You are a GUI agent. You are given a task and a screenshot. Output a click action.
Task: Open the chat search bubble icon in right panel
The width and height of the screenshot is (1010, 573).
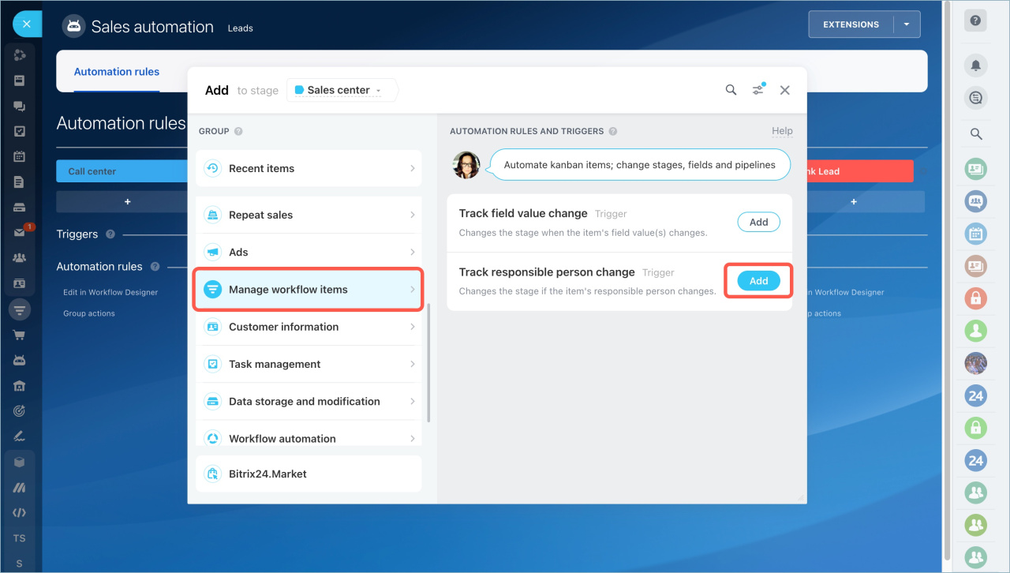coord(976,98)
